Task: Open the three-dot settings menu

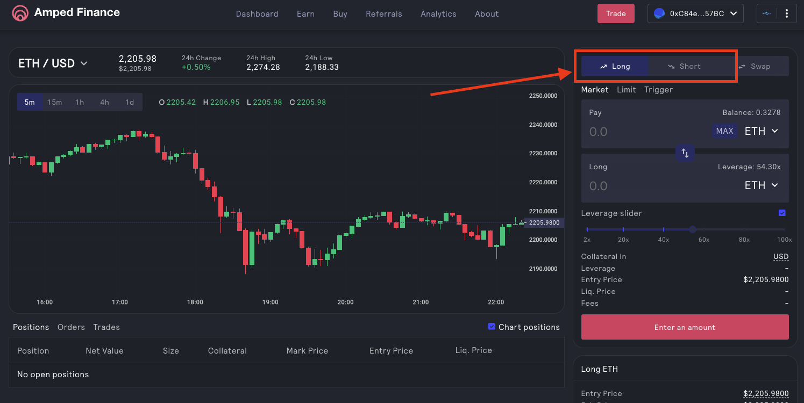Action: (787, 13)
